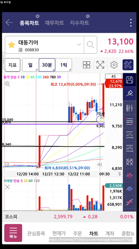Open the 메뉴 menu button
The width and height of the screenshot is (139, 249).
13,233
